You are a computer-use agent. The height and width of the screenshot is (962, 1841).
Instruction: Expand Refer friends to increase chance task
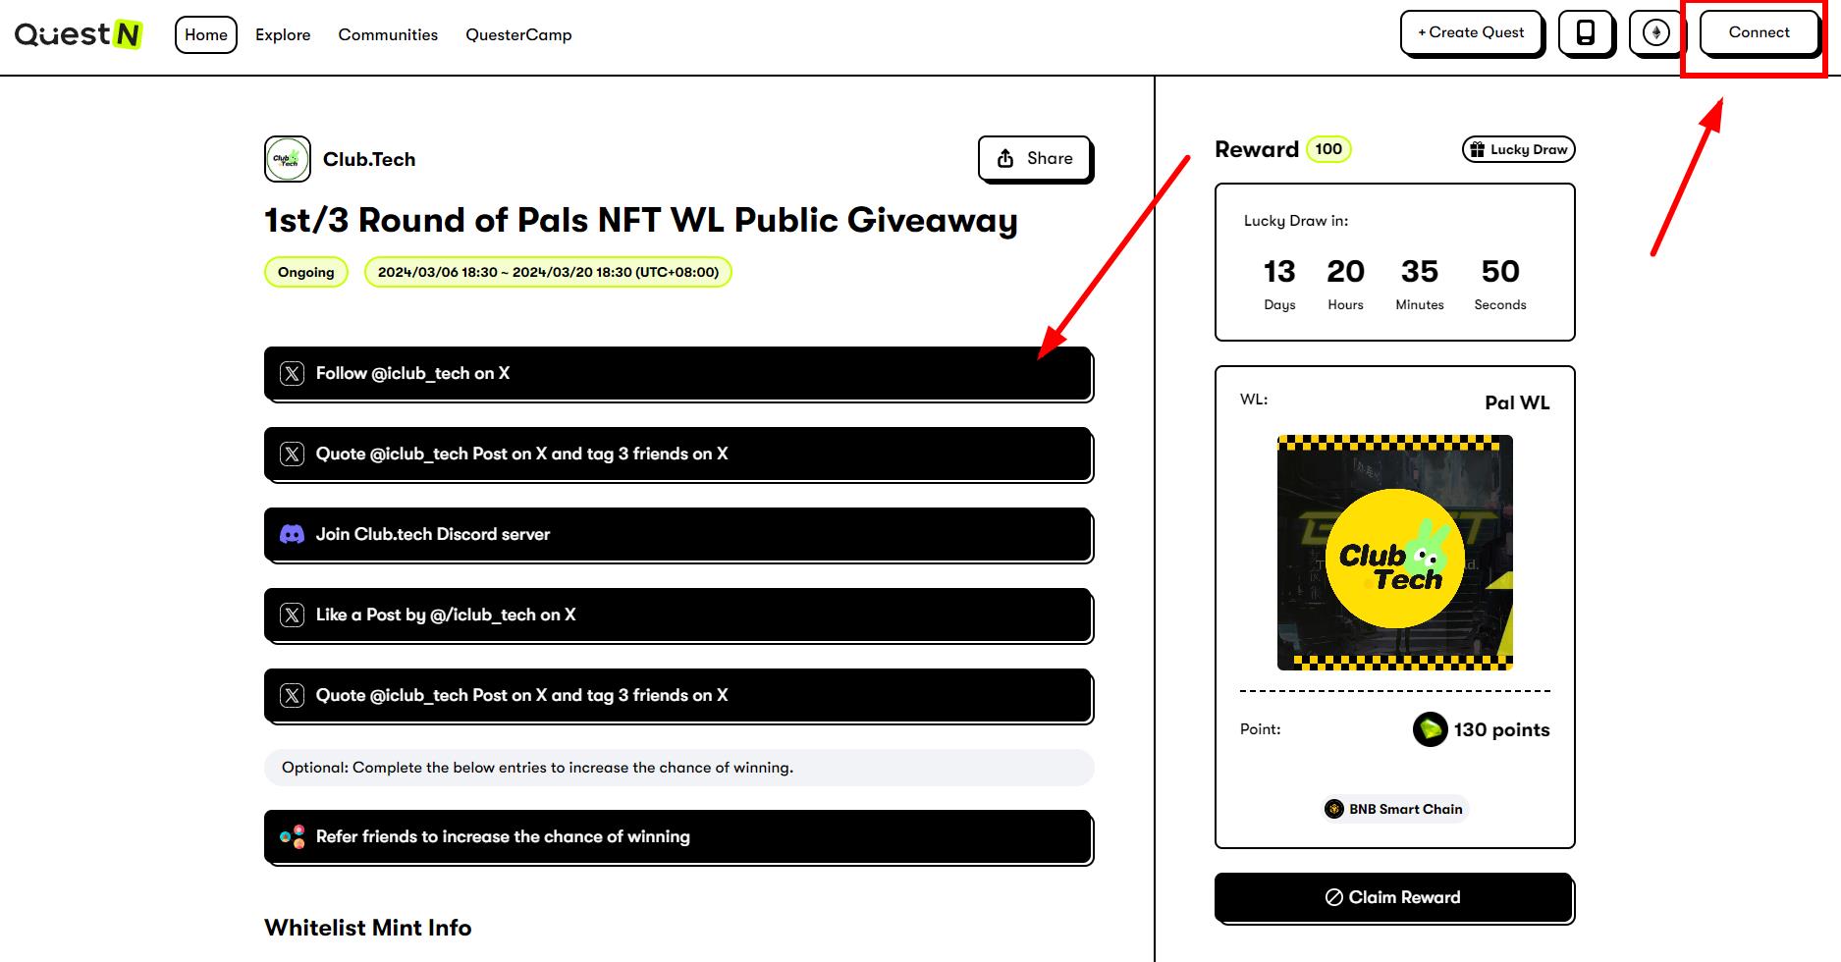tap(678, 836)
